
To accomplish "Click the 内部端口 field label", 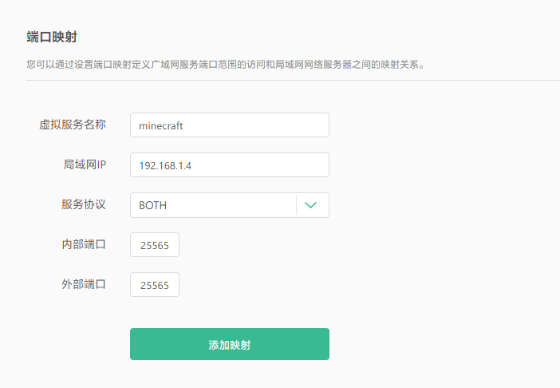I will pos(84,244).
